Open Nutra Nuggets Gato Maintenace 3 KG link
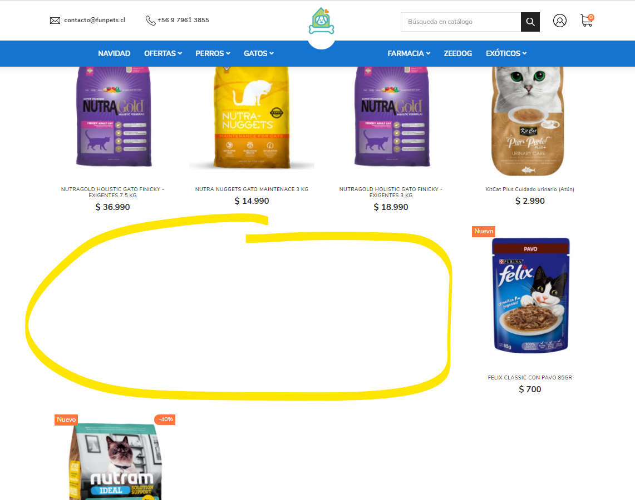This screenshot has height=500, width=635. 252,189
